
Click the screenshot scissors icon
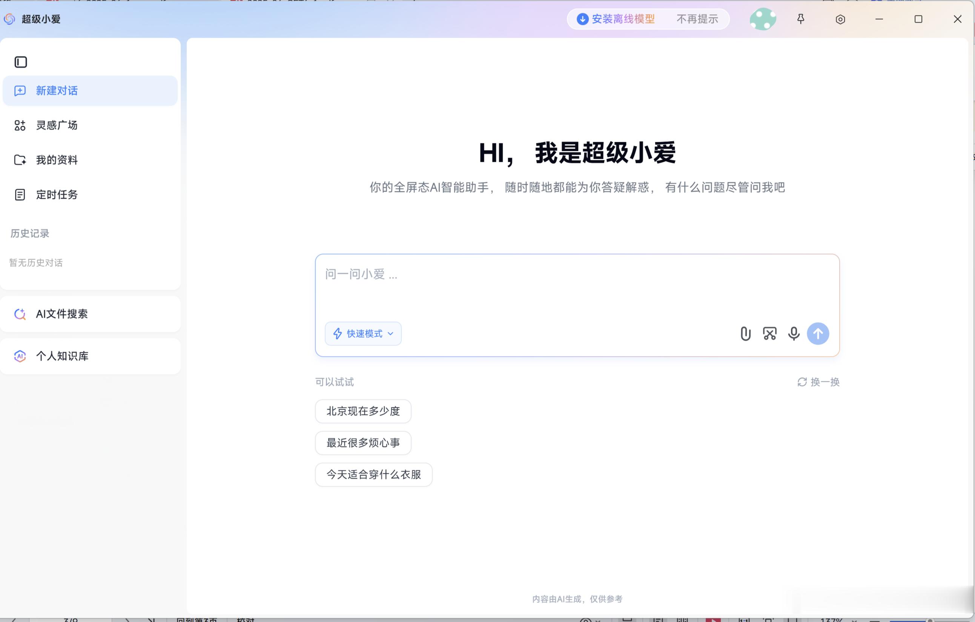click(x=770, y=334)
